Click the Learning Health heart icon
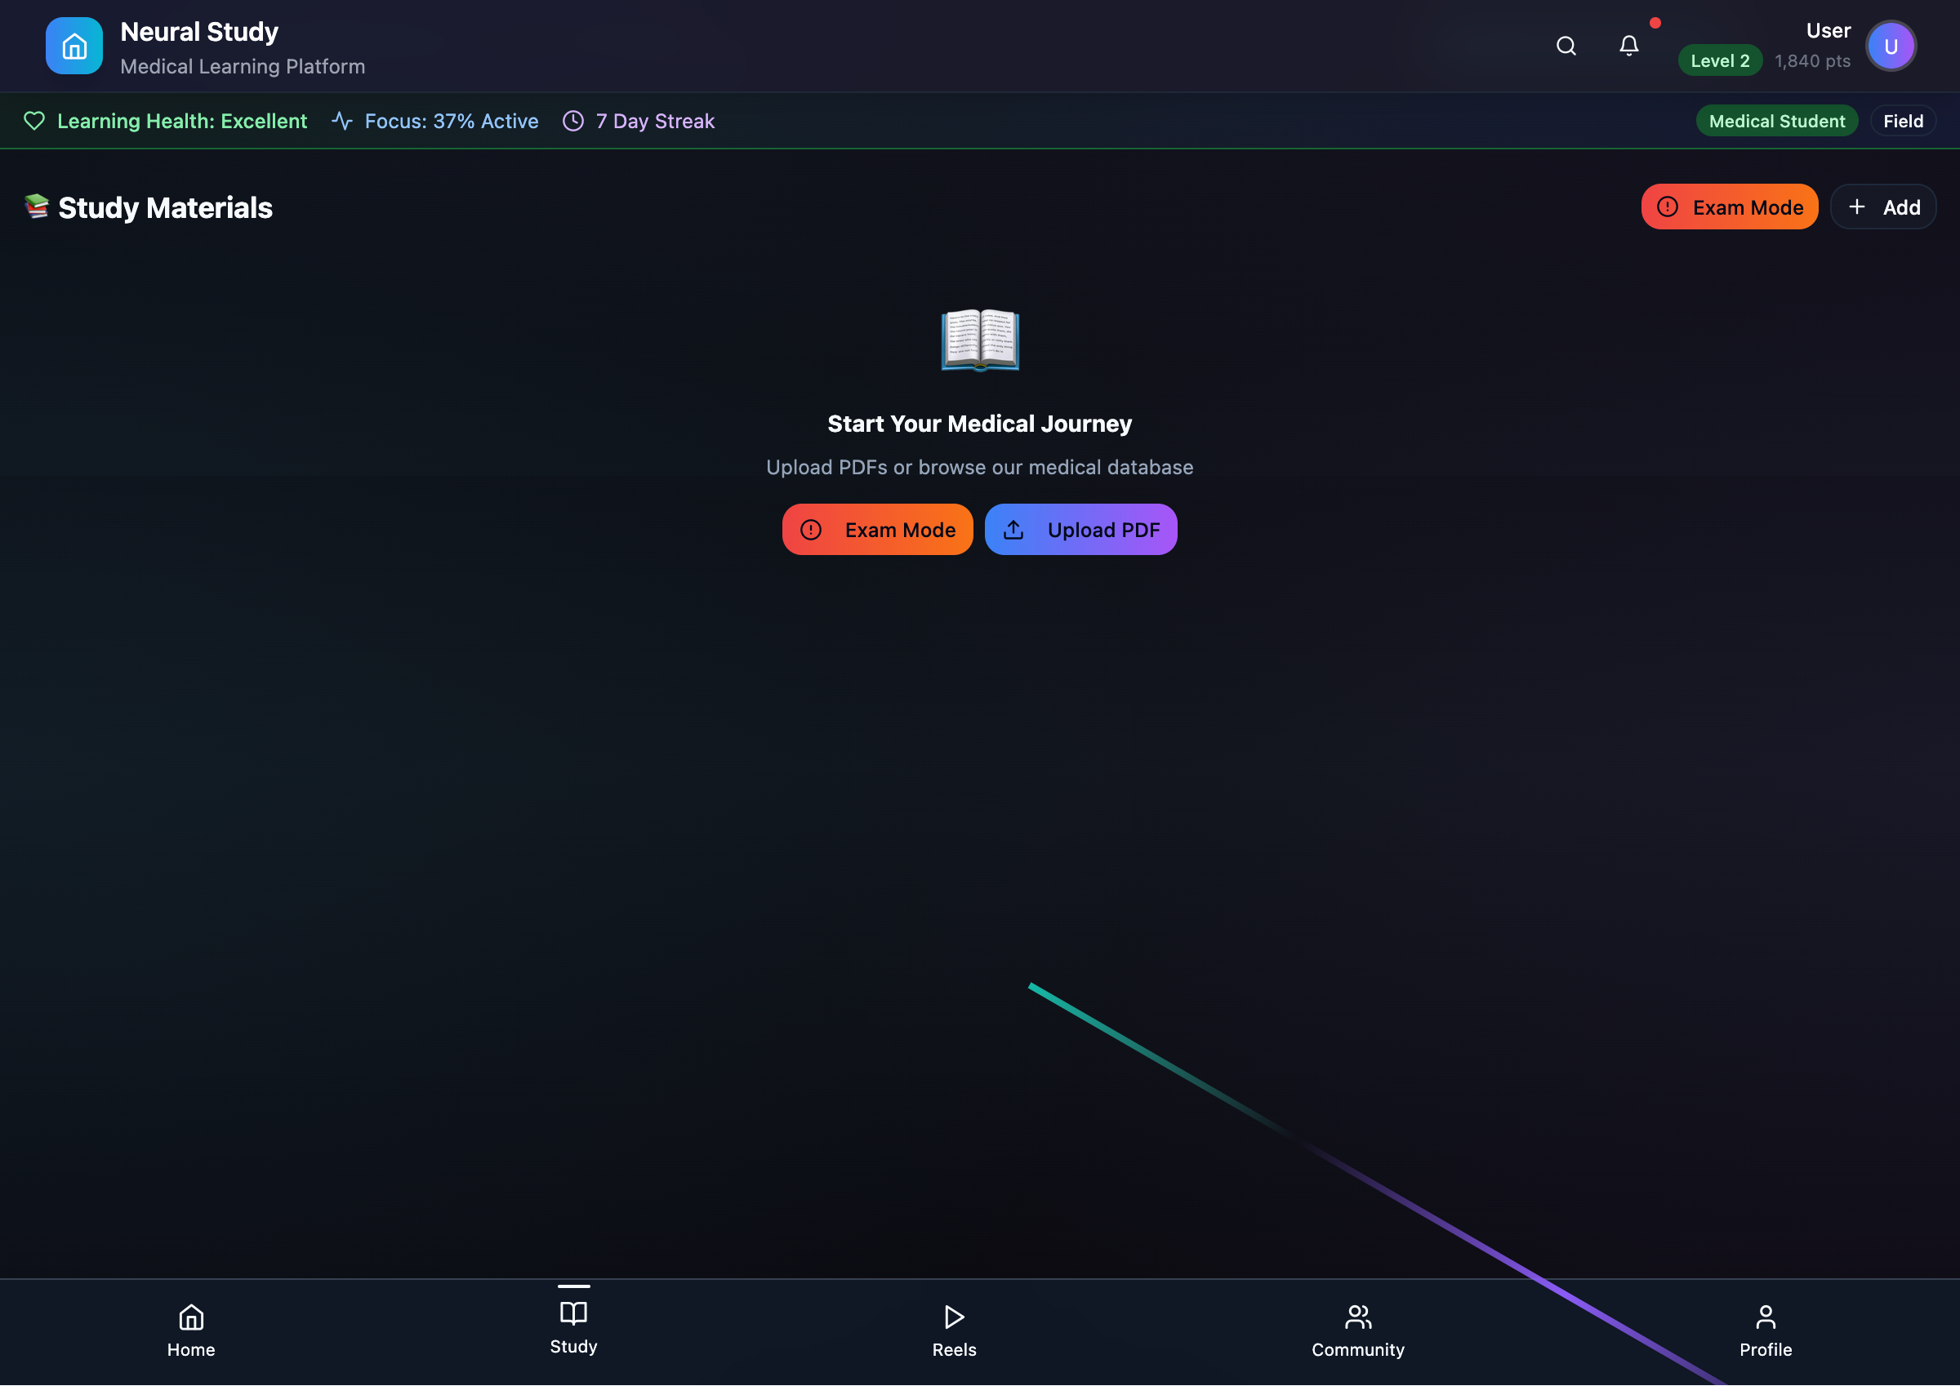1960x1386 pixels. 34,121
